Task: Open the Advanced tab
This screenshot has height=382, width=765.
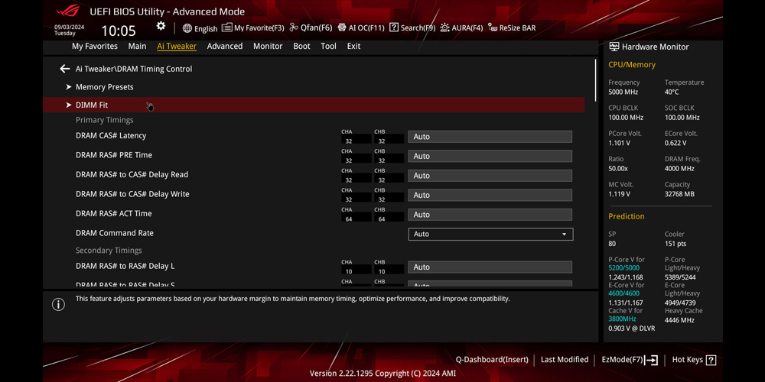Action: [x=224, y=47]
